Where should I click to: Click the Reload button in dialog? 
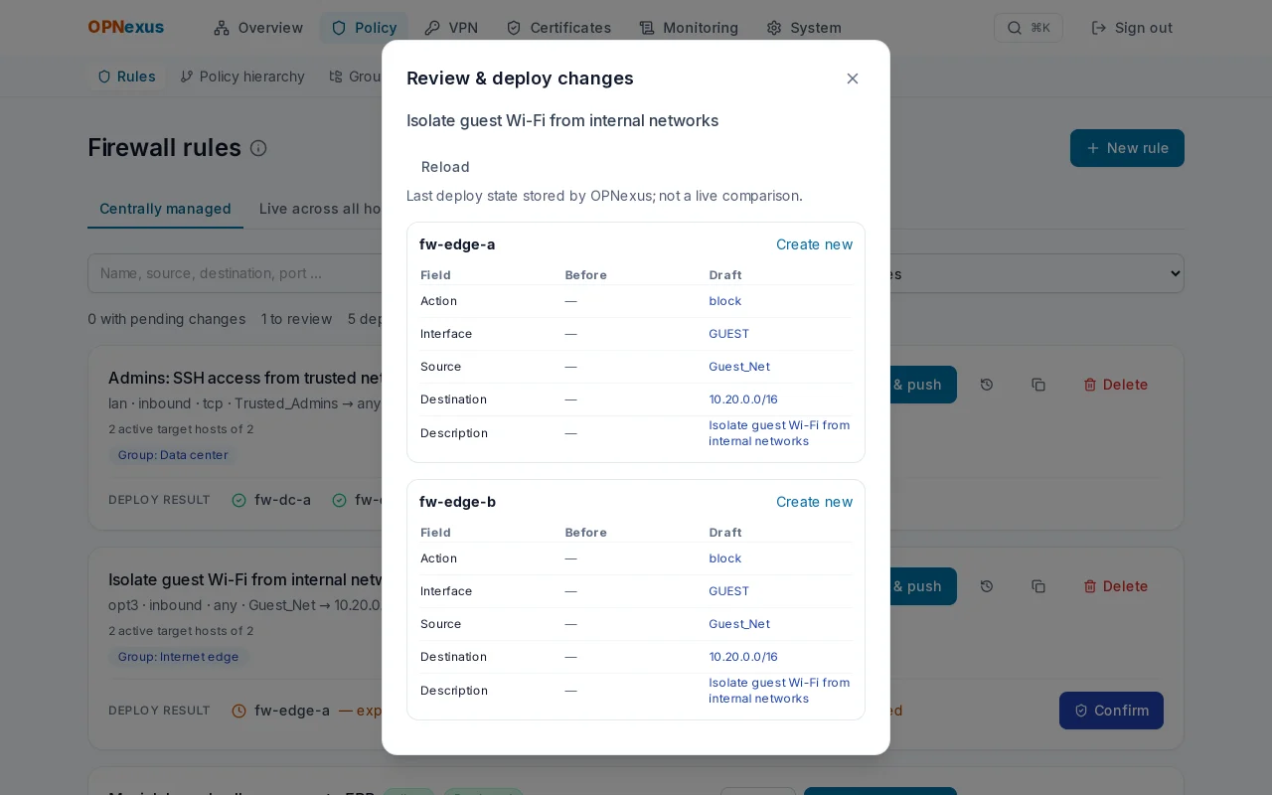tap(445, 167)
